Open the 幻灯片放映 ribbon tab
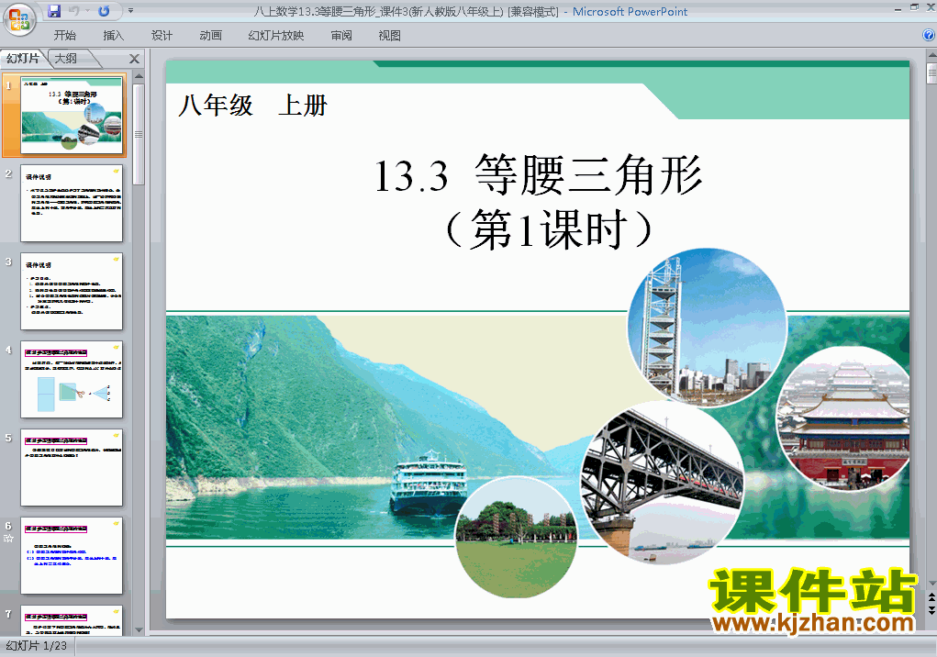937x657 pixels. coord(276,35)
